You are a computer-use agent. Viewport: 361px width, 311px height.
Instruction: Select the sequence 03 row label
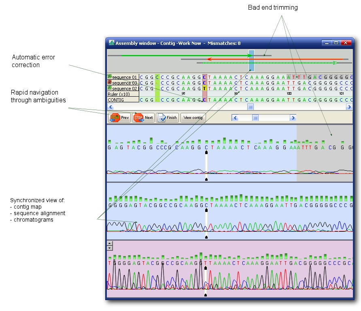[x=123, y=83]
